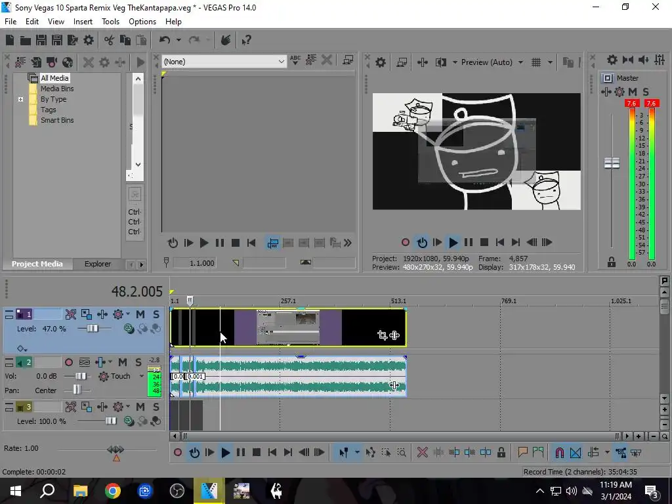Image resolution: width=672 pixels, height=504 pixels.
Task: Solo video track 3
Action: [x=156, y=407]
